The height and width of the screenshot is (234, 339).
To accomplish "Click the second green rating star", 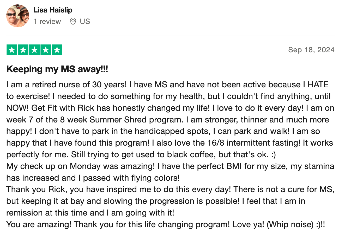I will tap(23, 50).
